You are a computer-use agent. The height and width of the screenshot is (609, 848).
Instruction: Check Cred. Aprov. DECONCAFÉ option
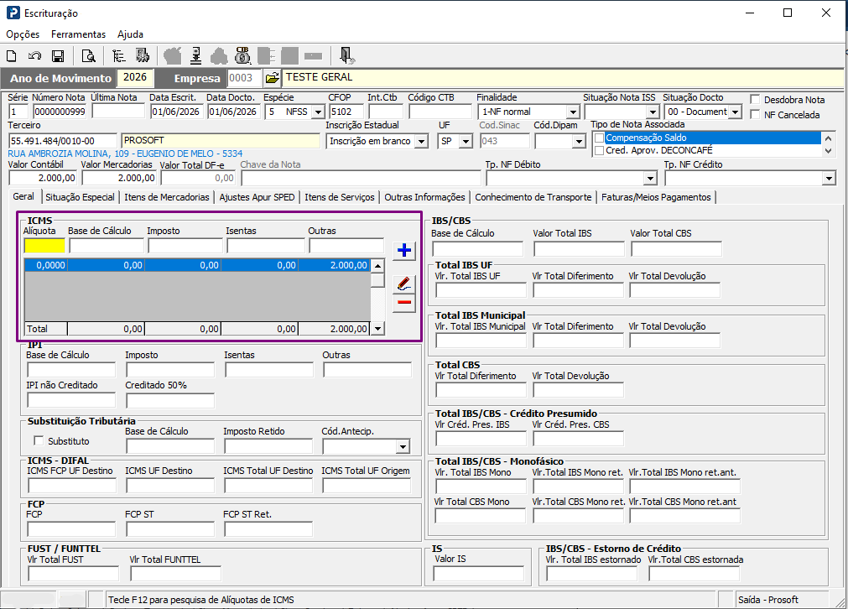pyautogui.click(x=599, y=150)
